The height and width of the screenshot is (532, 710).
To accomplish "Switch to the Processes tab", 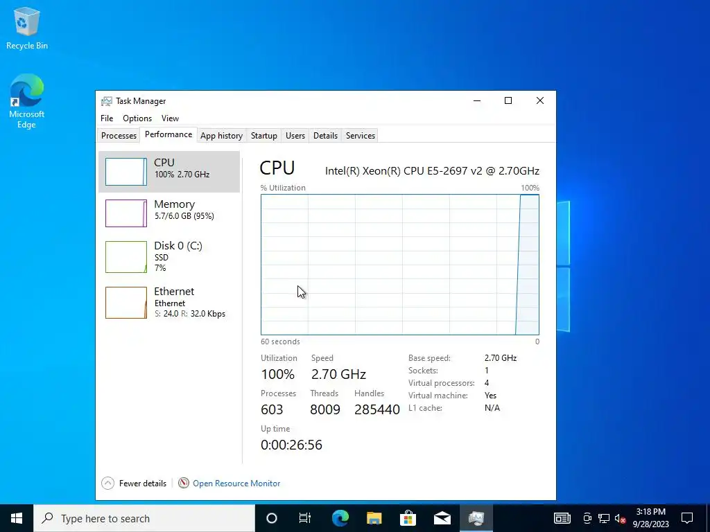I will 119,135.
